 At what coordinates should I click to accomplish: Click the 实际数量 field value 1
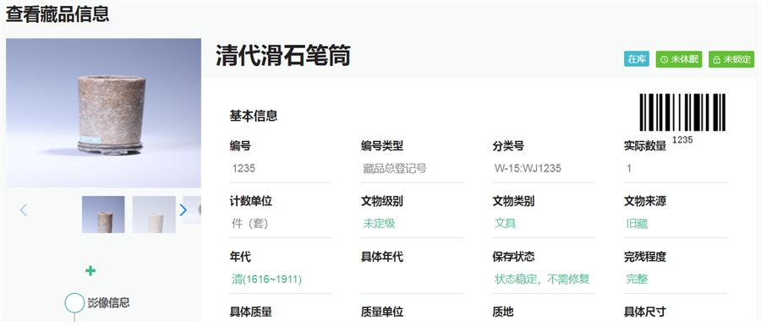click(675, 169)
